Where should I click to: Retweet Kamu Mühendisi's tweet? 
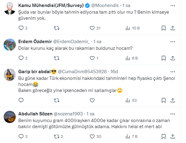[57, 28]
